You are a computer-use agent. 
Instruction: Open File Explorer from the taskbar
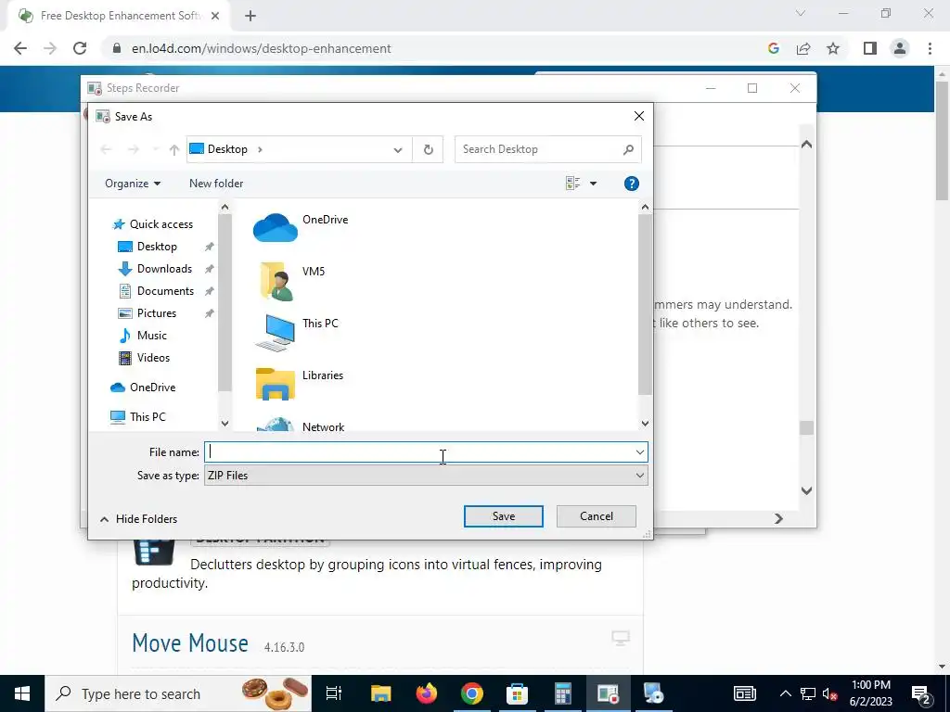coord(381,693)
